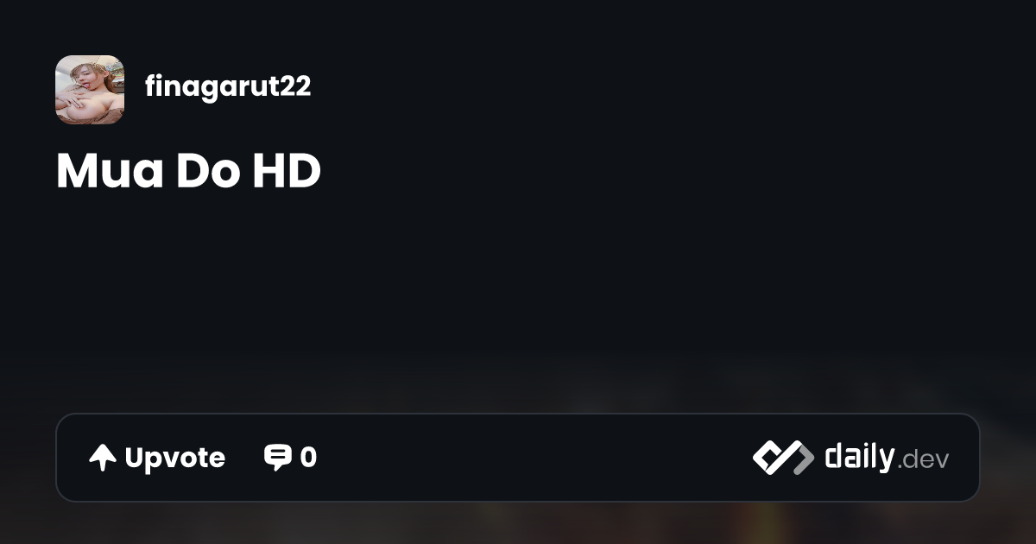Open comments via the speech bubble icon

point(277,458)
